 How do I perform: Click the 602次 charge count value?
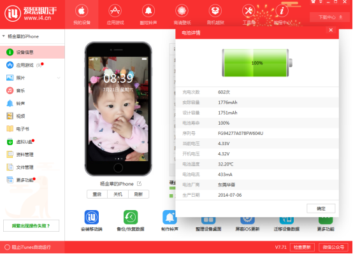(x=224, y=92)
